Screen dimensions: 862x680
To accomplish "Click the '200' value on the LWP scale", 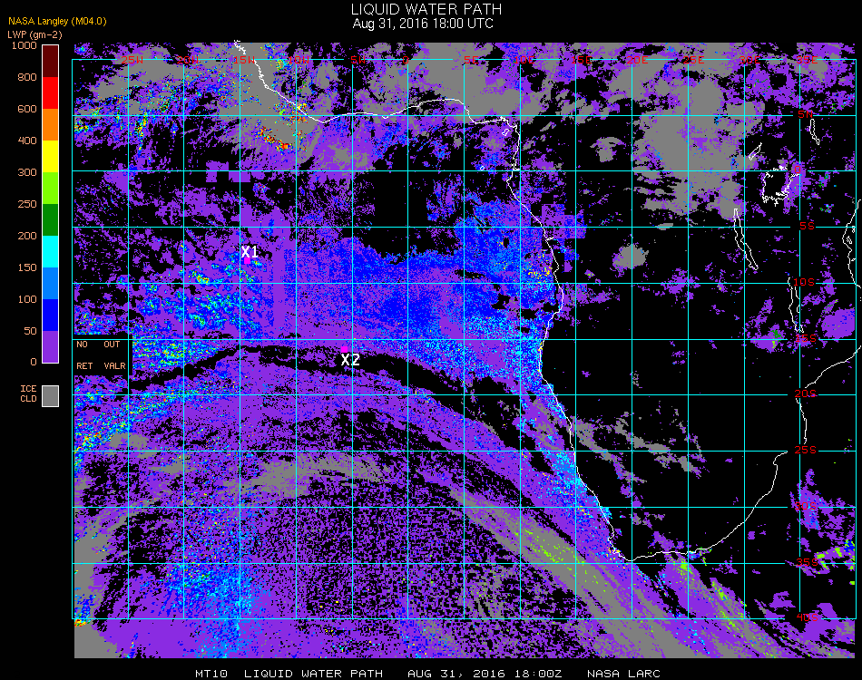I will coord(27,237).
